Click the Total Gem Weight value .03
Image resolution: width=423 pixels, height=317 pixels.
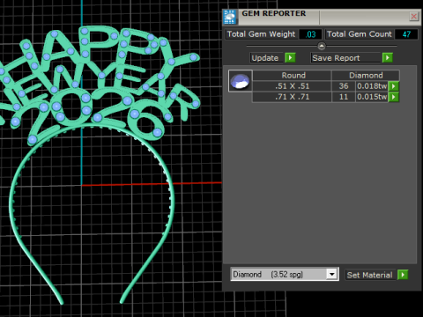(x=310, y=34)
